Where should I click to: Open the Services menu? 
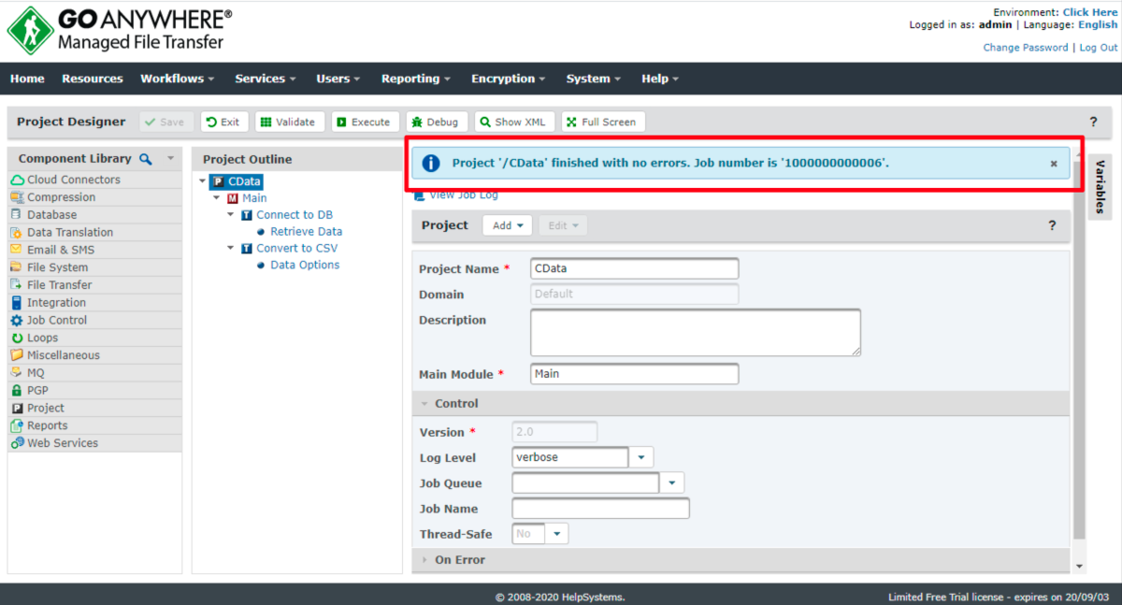tap(266, 79)
